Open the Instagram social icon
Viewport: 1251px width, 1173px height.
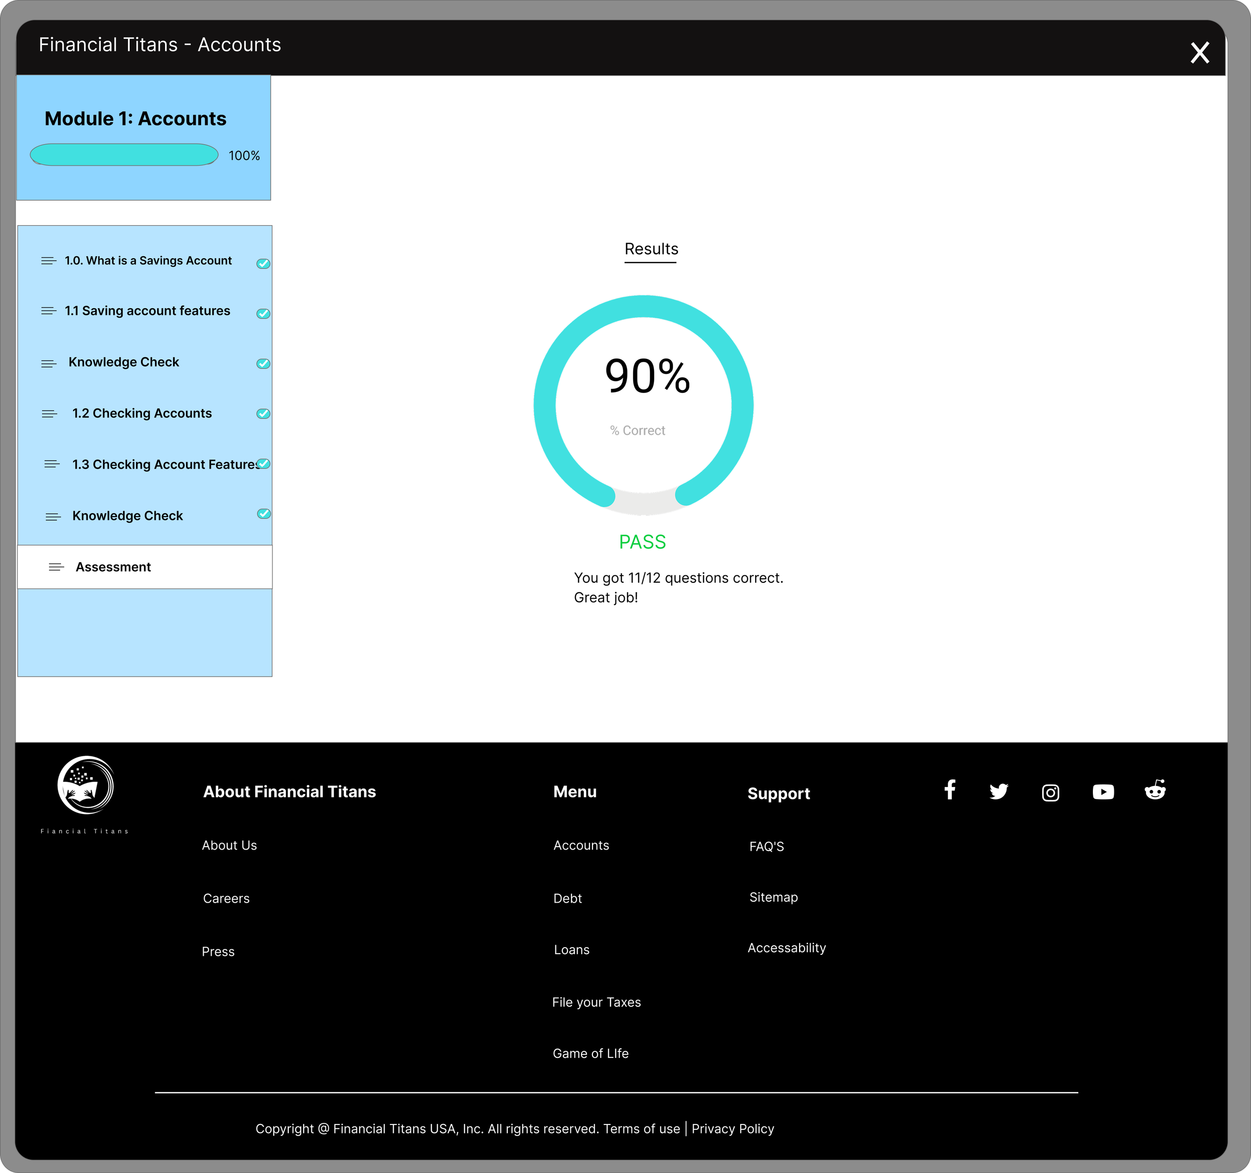tap(1050, 792)
